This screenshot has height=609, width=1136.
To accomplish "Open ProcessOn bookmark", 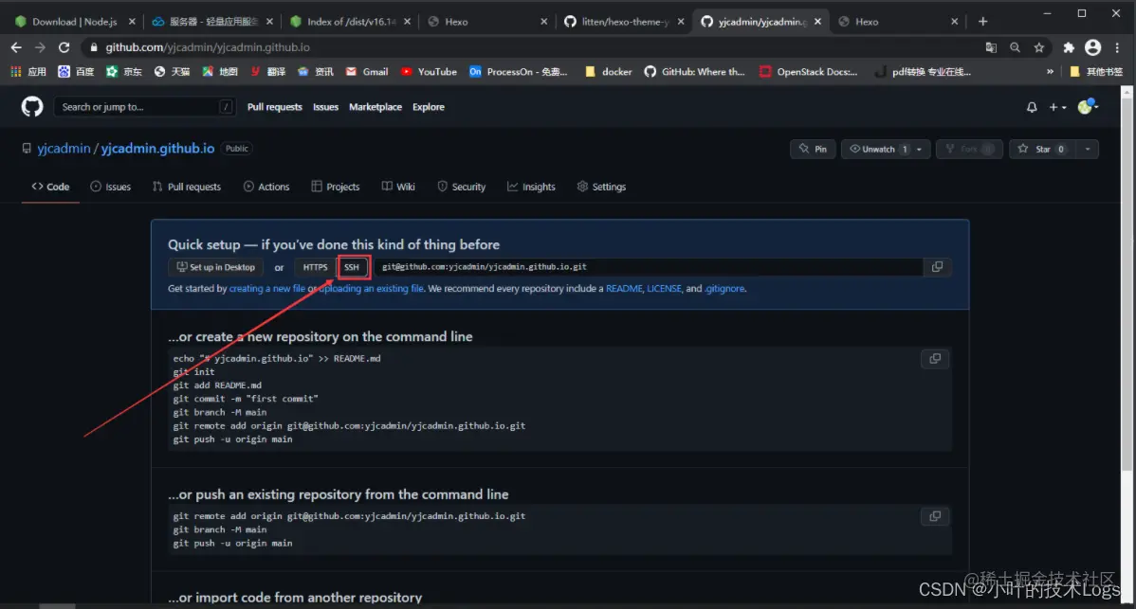I will pyautogui.click(x=518, y=72).
